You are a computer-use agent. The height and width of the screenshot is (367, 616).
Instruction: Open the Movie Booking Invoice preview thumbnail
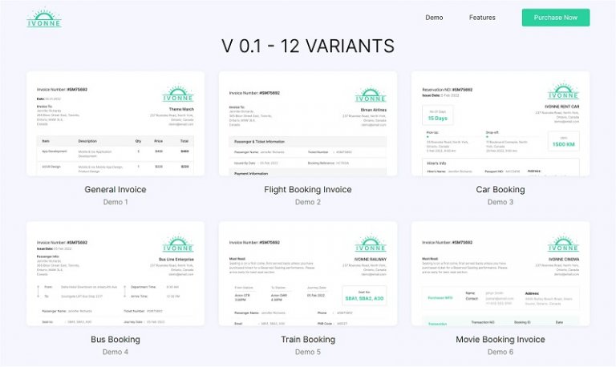[x=500, y=273]
